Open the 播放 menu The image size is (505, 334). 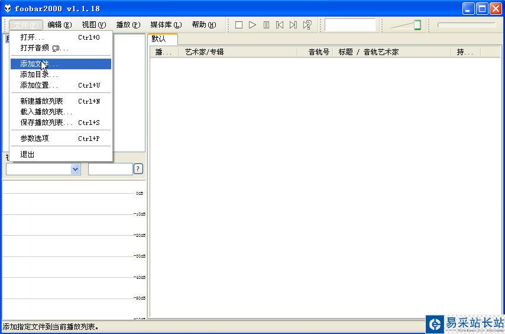click(x=128, y=25)
